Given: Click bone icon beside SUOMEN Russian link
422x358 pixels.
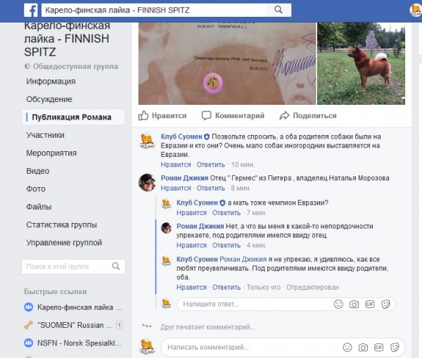Looking at the screenshot, I should pyautogui.click(x=29, y=325).
